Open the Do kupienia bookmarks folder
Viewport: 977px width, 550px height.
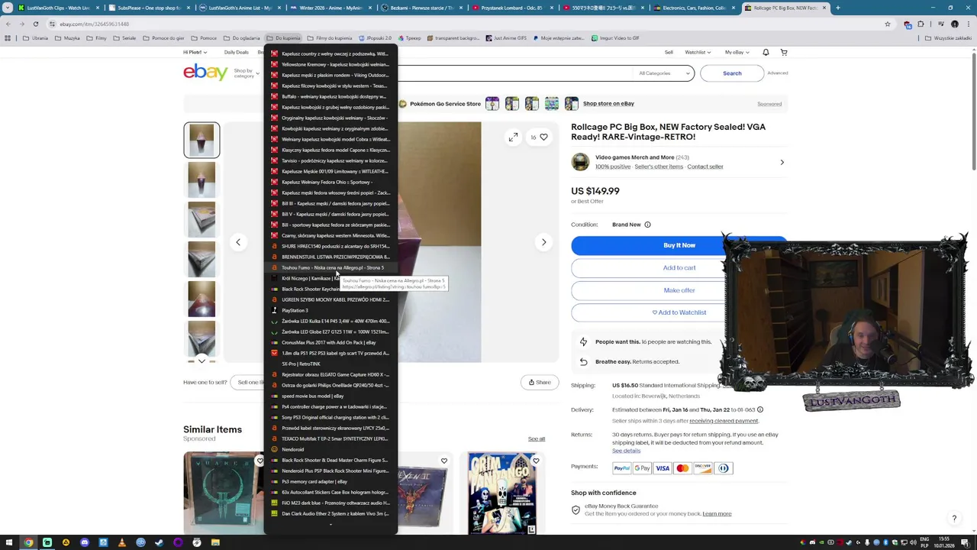coord(284,38)
